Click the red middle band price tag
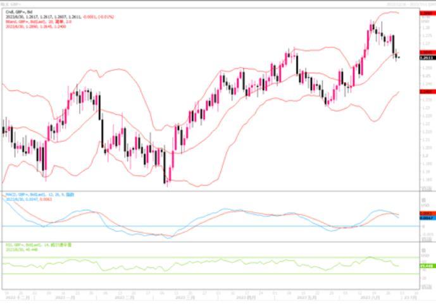 point(425,52)
